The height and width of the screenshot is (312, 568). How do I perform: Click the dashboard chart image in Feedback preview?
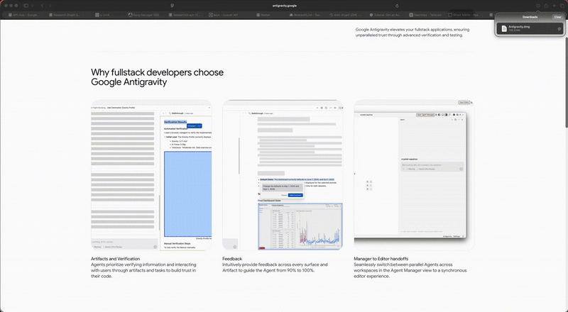[300, 228]
